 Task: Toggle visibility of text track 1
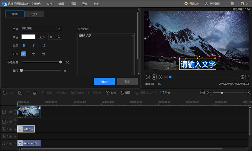[x=15, y=129]
